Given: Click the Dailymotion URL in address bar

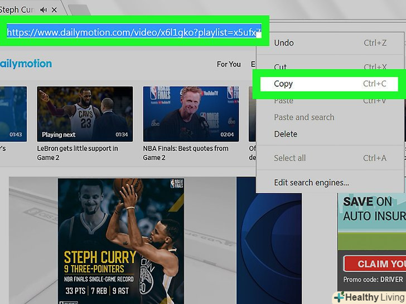Looking at the screenshot, I should [x=134, y=32].
